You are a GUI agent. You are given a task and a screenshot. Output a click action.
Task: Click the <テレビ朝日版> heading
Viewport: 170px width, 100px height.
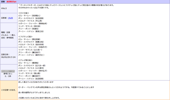point(25,60)
